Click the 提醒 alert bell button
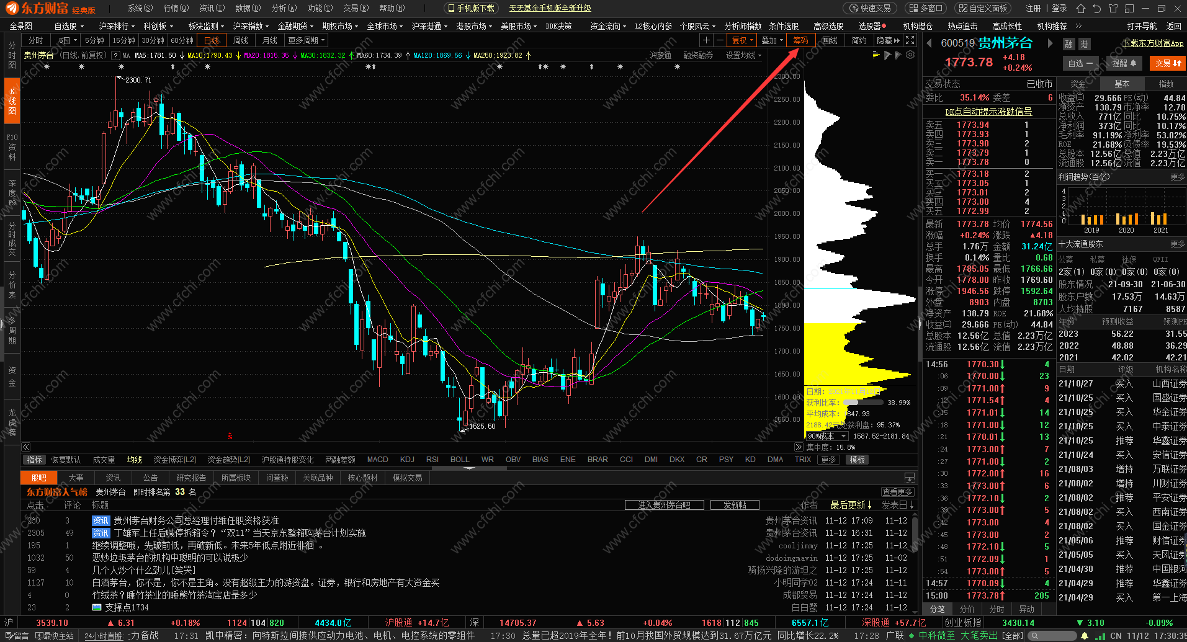The height and width of the screenshot is (642, 1187). [x=1124, y=63]
